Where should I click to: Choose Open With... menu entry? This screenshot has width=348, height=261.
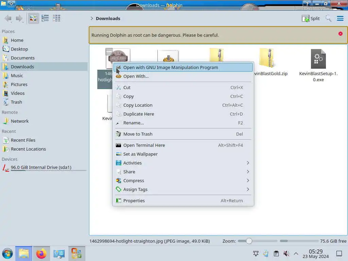(183, 76)
